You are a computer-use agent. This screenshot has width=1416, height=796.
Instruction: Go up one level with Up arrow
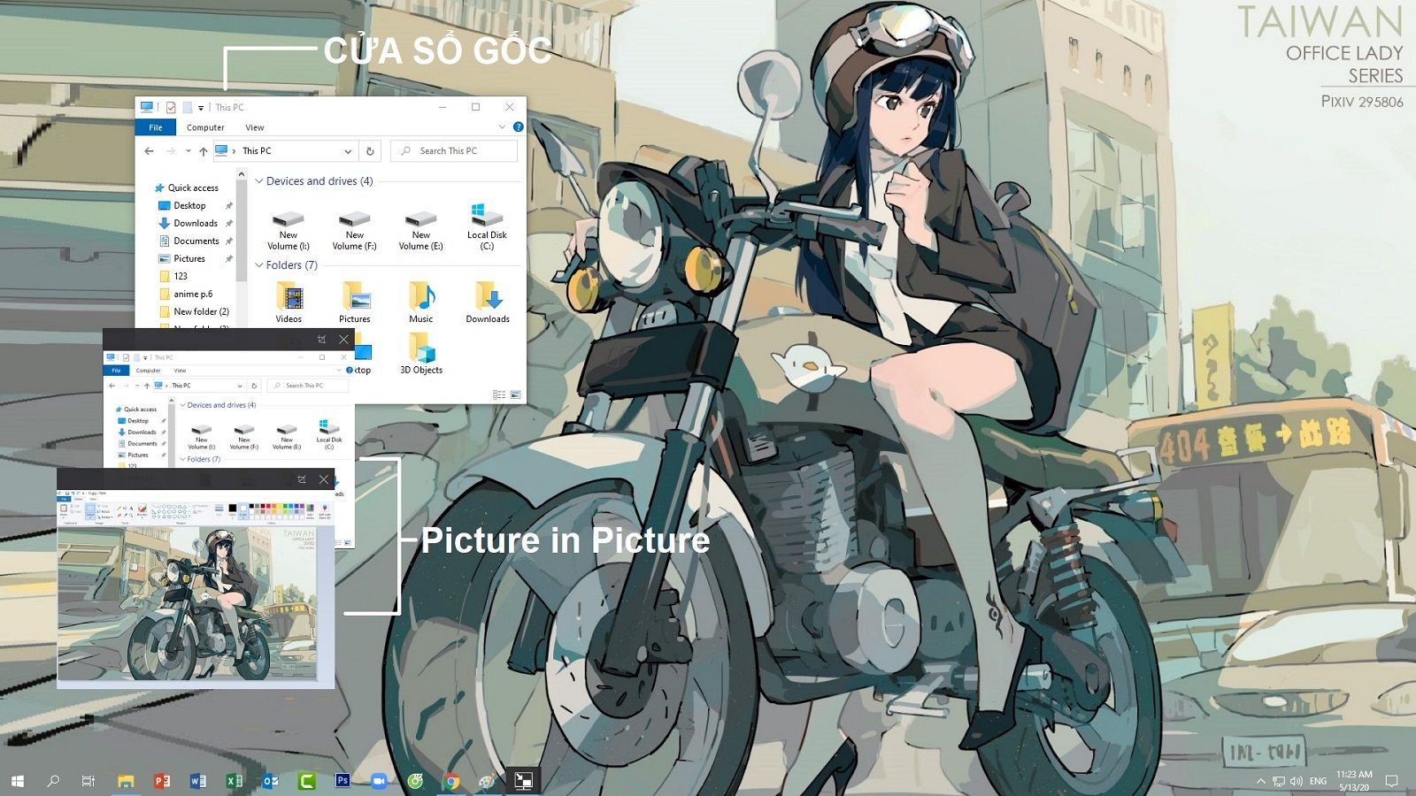tap(204, 151)
